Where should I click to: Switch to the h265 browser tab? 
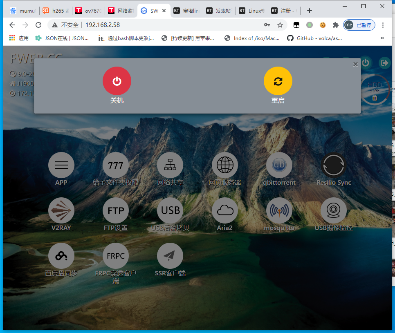tap(55, 11)
